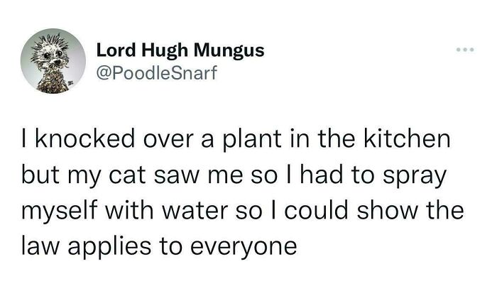Open Lord Hugh Mungus profile name
Viewport: 497px width, 291px height.
180,50
